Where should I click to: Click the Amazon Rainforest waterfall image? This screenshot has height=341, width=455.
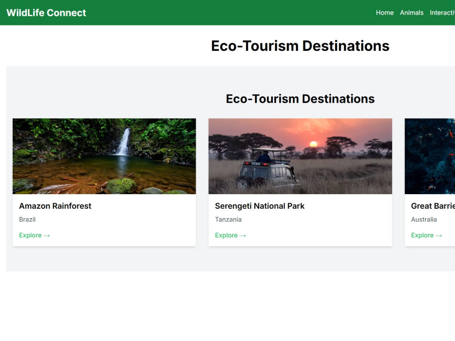(104, 156)
